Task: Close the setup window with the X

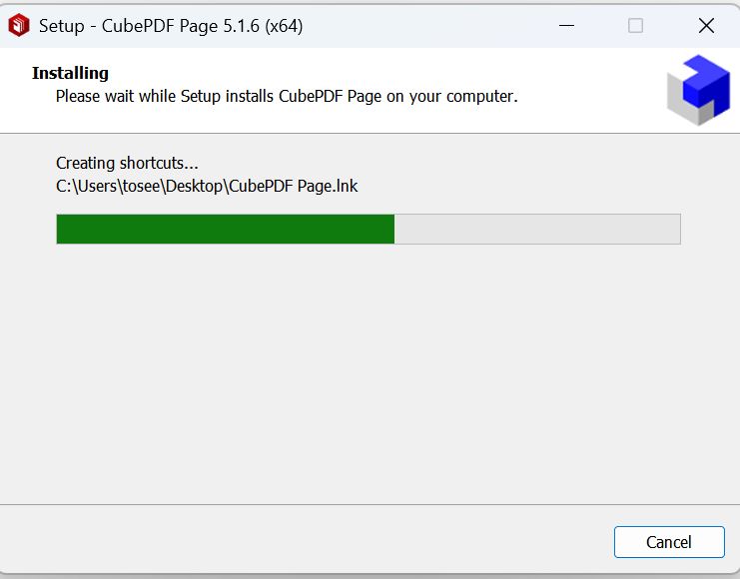Action: pos(706,26)
